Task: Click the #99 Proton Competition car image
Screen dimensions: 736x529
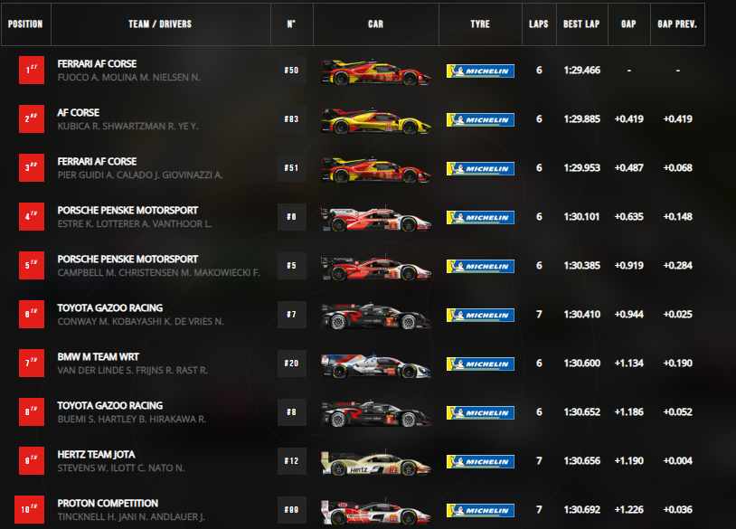Action: point(375,511)
